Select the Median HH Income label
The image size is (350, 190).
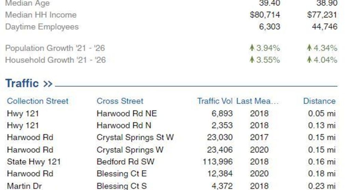41,15
